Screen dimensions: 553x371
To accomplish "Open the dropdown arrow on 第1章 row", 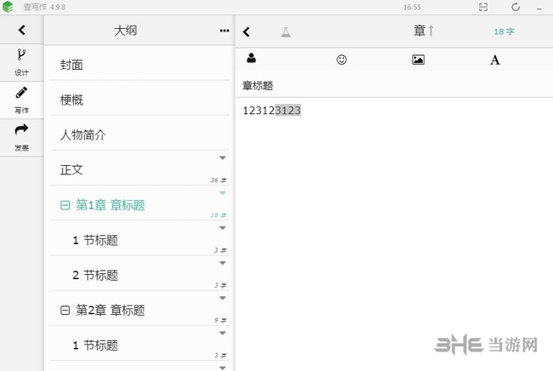I will pos(223,193).
